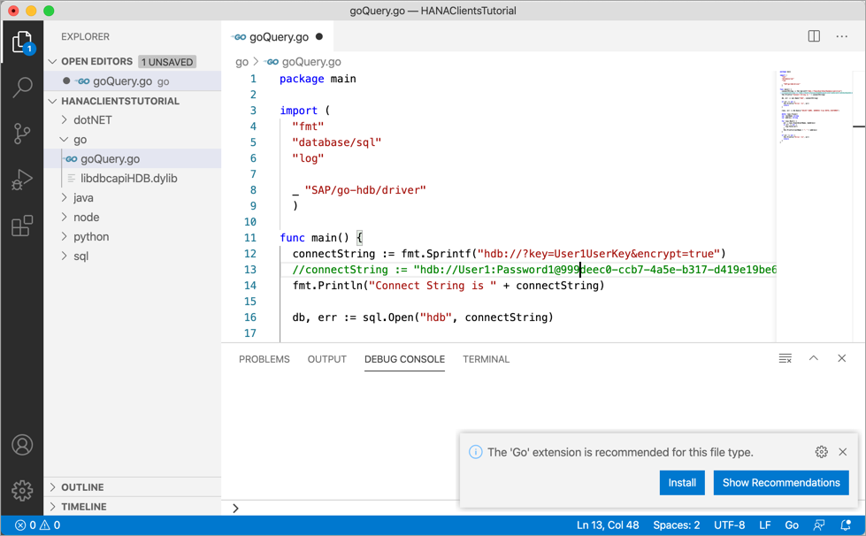Click the line and column indicator
Screen dimensions: 866x536
click(x=608, y=525)
